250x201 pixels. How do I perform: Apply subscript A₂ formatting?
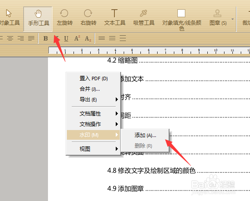[88, 38]
